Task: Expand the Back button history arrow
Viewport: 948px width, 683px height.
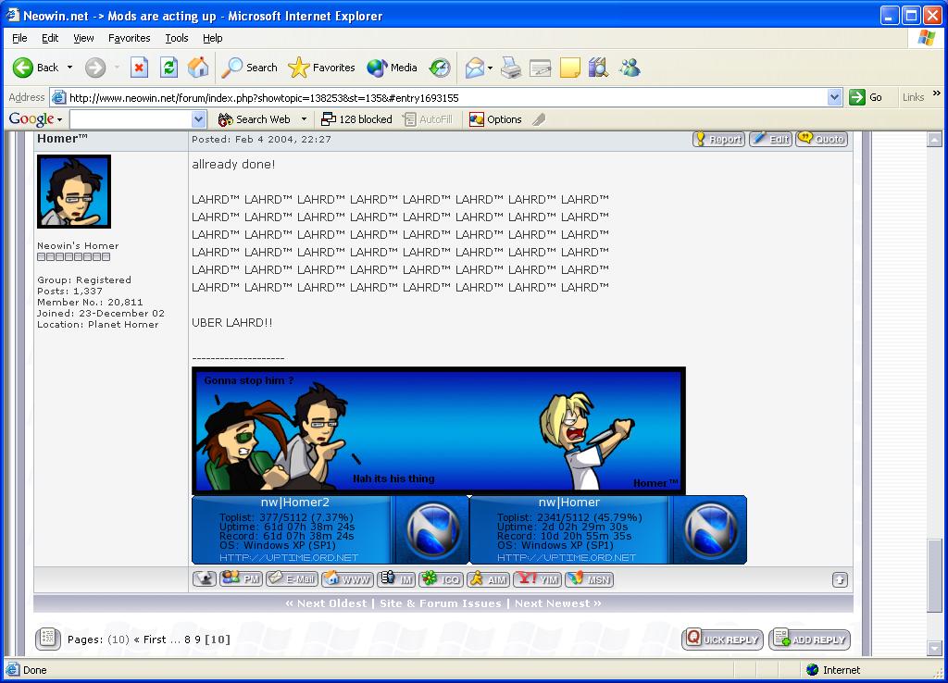Action: (x=69, y=68)
